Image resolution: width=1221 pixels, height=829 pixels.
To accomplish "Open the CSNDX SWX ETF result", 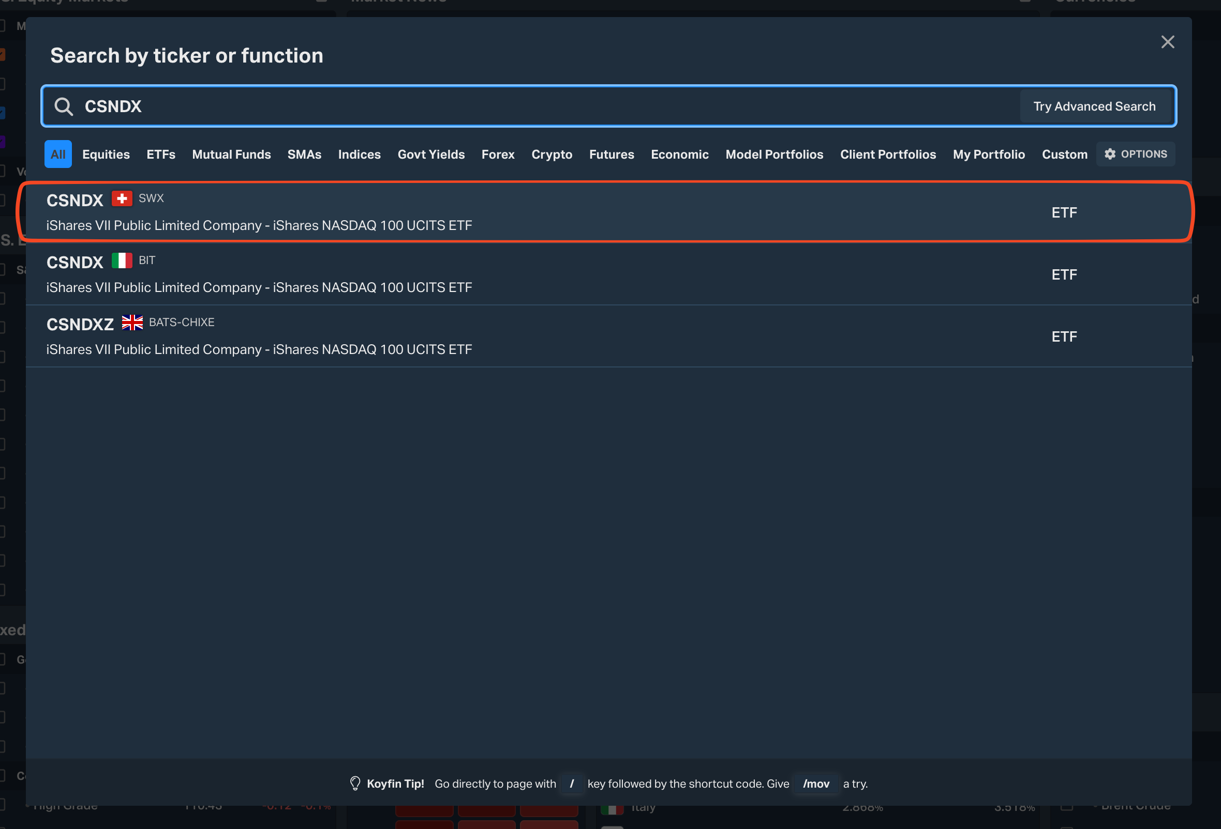I will click(525, 212).
